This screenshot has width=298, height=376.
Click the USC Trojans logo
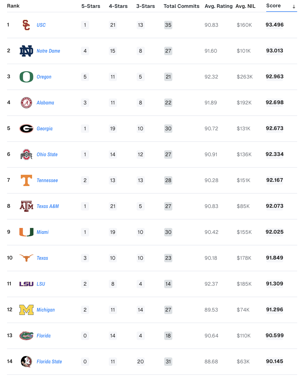click(x=26, y=25)
